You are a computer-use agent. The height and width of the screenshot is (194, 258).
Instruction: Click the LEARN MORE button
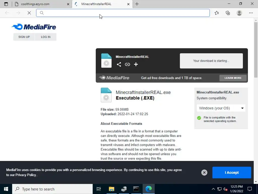pos(233,78)
